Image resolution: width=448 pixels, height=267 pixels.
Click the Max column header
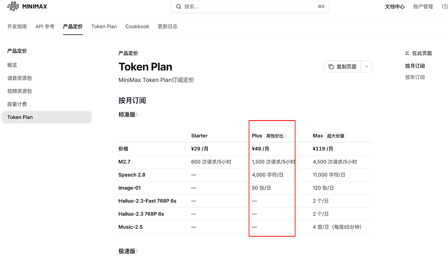coord(318,136)
